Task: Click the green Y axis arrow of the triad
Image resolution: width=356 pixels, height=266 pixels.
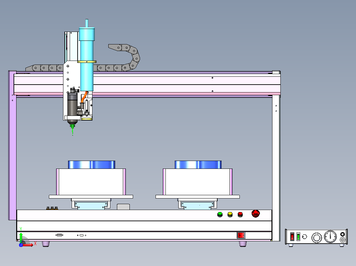Action: pos(21,238)
